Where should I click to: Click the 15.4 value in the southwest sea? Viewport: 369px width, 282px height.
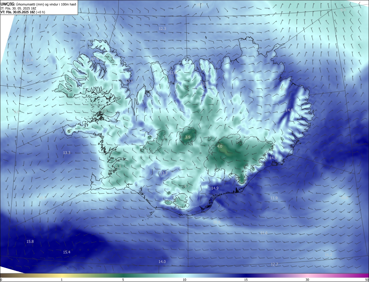coord(67,252)
